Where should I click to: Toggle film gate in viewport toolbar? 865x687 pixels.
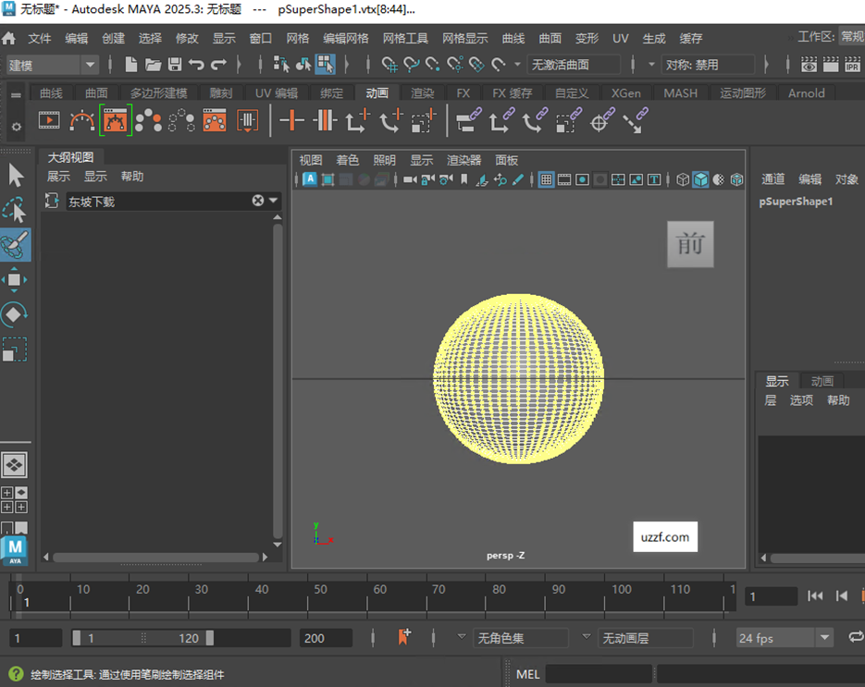[563, 179]
